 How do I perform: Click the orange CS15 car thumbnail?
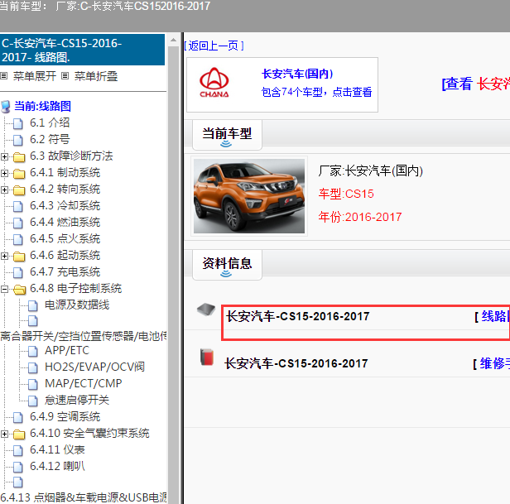(249, 196)
